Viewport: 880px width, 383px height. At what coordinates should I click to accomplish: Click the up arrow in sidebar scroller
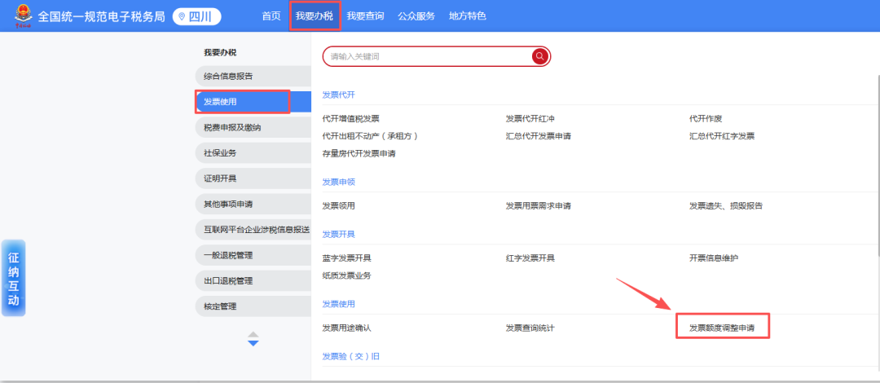[x=253, y=334]
